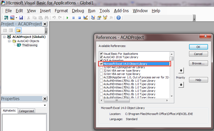Click the View Object icon in Project panel
Screen dimensions: 214x131
11,30
